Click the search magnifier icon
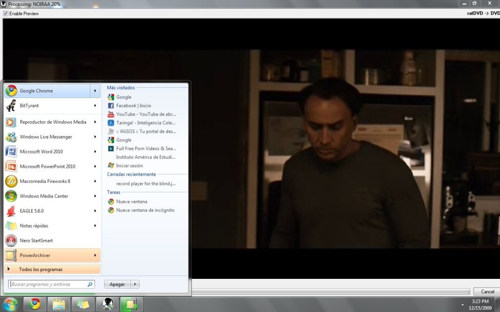This screenshot has height=312, width=500. [90, 284]
